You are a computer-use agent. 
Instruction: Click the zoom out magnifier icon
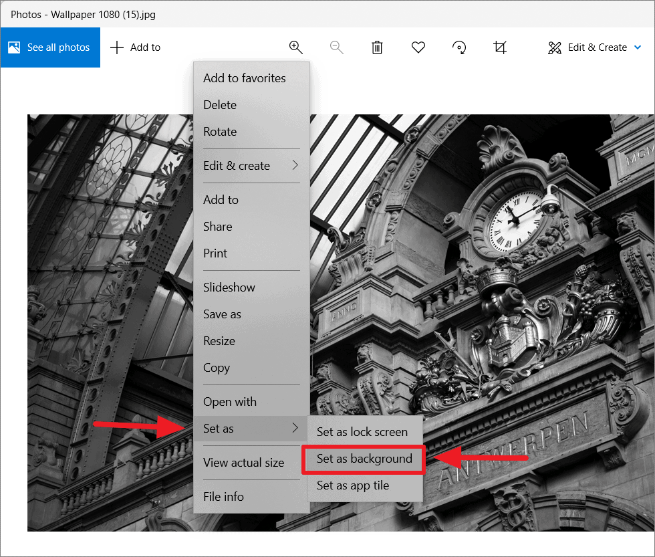tap(337, 47)
